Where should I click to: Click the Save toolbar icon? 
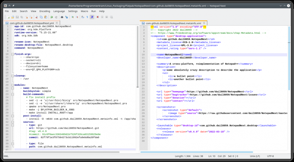tap(17, 17)
